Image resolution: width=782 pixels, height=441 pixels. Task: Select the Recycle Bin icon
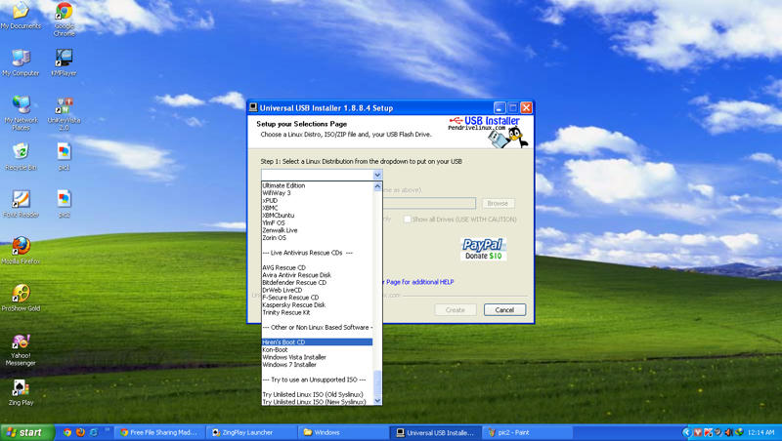point(21,157)
